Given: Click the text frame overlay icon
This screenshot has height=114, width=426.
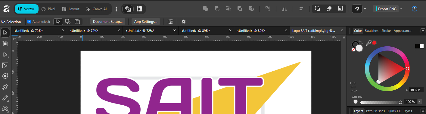Looking at the screenshot, I should [x=128, y=9].
